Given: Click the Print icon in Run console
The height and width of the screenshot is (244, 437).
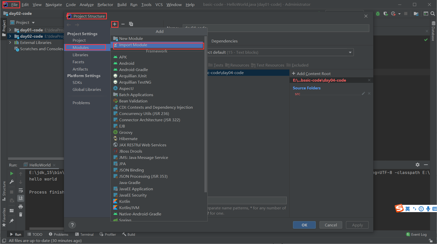Looking at the screenshot, I should tap(21, 207).
